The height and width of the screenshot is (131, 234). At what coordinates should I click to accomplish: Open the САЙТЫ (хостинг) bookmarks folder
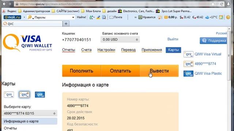[x=66, y=11]
